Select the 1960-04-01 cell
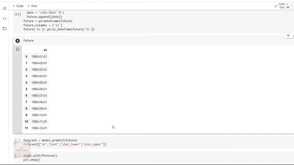 (x=39, y=76)
